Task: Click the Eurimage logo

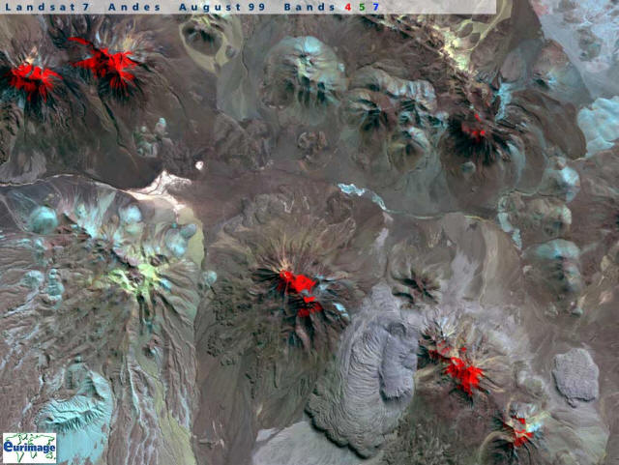Action: [30, 448]
